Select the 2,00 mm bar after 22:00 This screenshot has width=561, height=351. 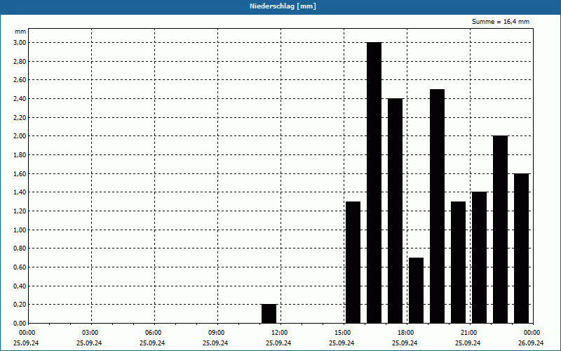500,230
